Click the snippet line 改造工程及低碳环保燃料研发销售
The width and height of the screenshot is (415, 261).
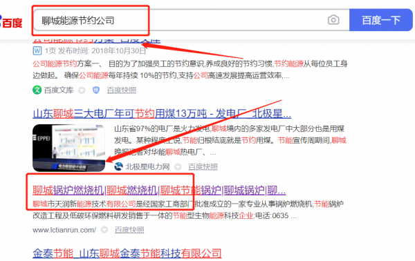tap(165, 216)
